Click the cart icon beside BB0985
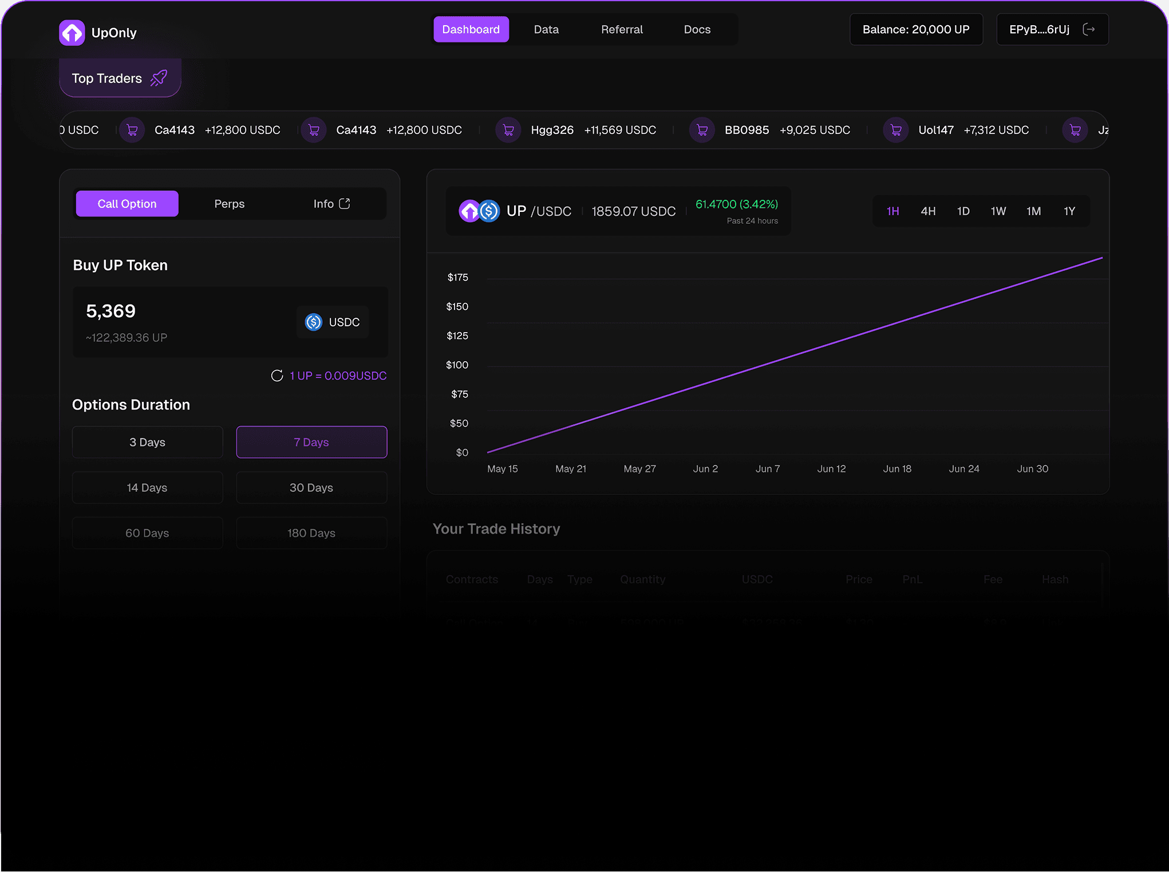 tap(702, 130)
